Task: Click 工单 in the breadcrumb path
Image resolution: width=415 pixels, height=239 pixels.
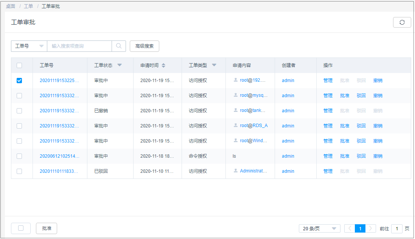Action: (x=28, y=6)
